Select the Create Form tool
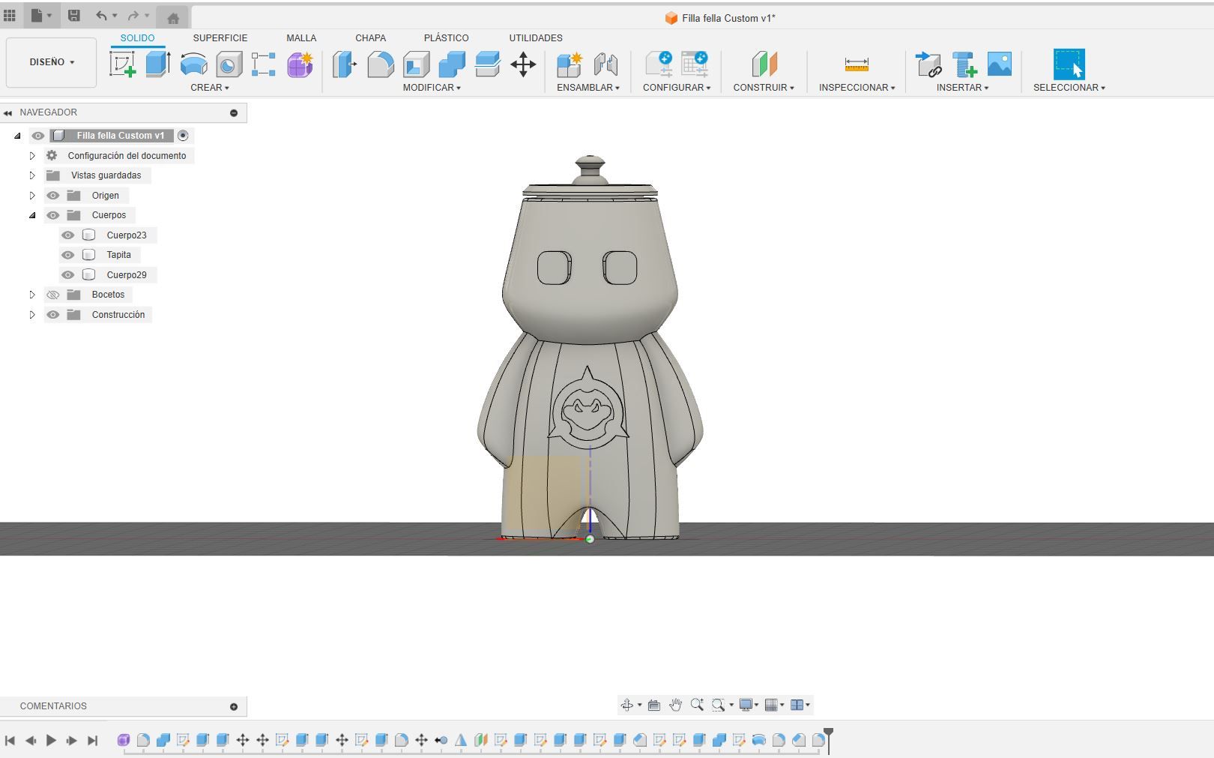 (x=300, y=64)
